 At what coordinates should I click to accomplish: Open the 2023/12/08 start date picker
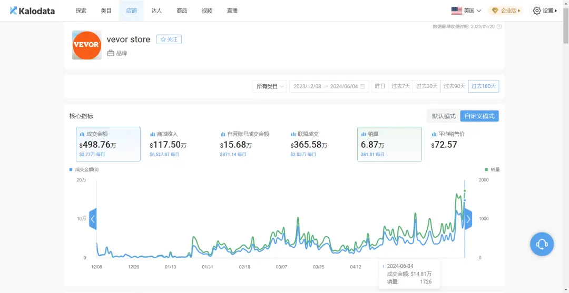coord(307,86)
